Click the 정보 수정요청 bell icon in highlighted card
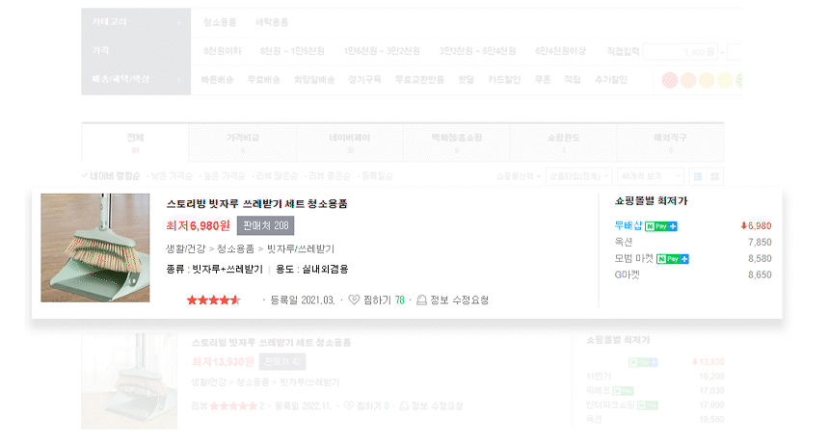 (x=421, y=300)
